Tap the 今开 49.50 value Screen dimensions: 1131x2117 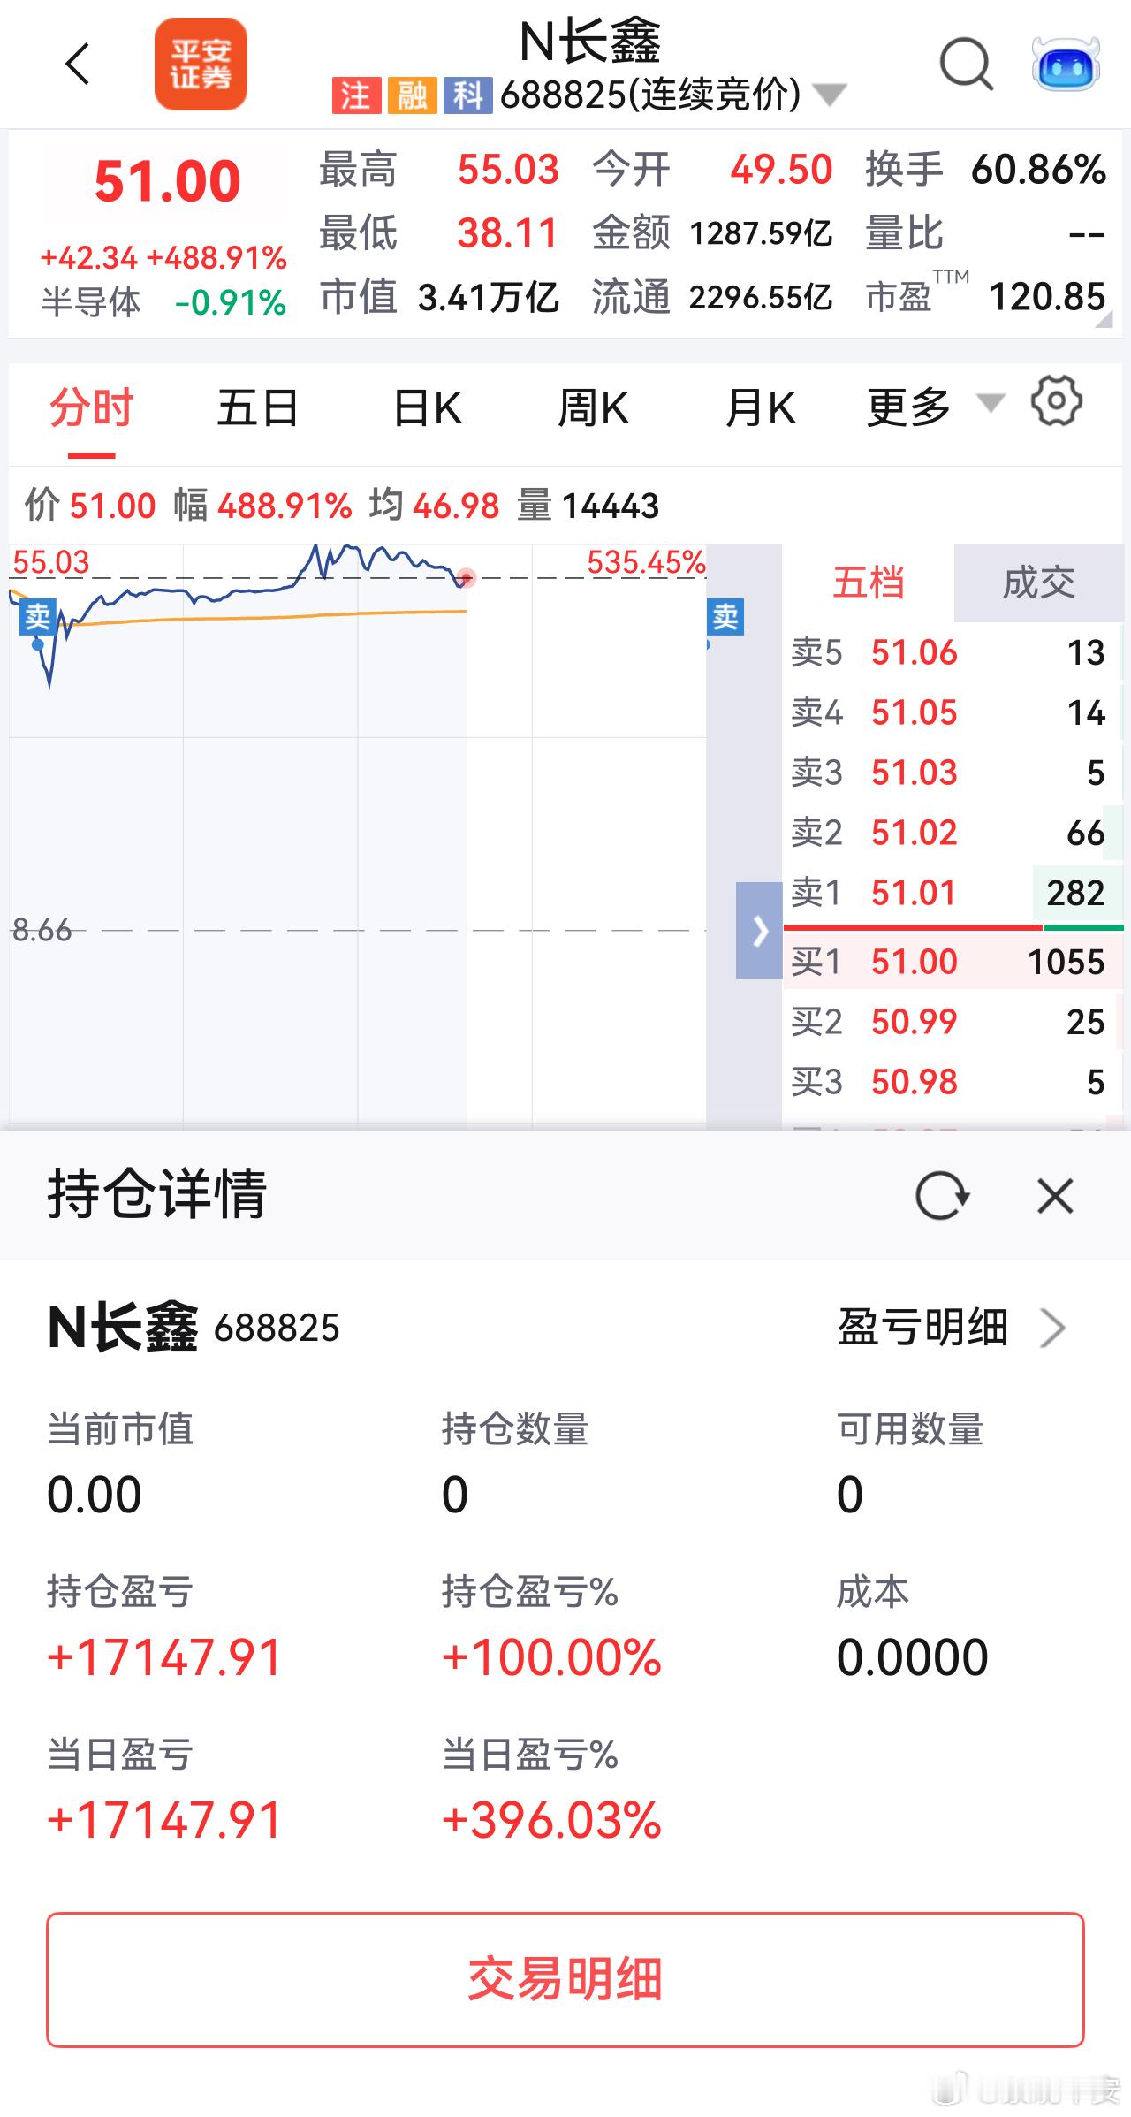781,169
